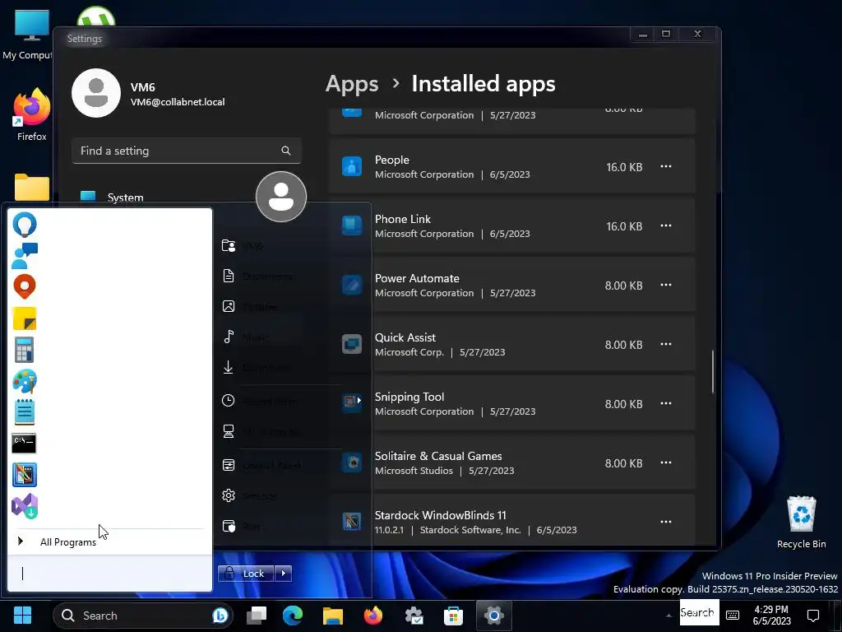Viewport: 842px width, 632px height.
Task: Open more options for Stardock WindowBlinds 11
Action: 666,522
